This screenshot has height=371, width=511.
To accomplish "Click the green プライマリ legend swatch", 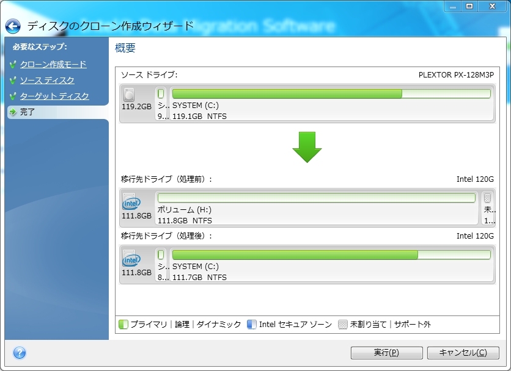I will 123,325.
